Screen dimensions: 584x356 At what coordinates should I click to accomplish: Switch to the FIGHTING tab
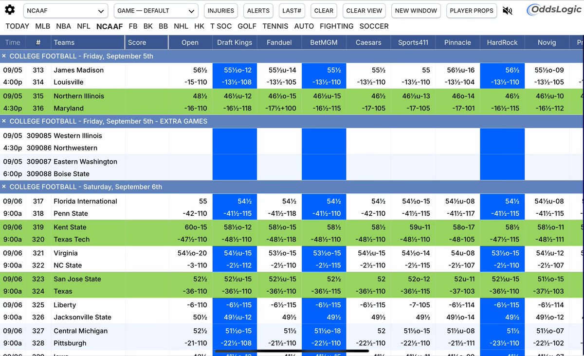click(x=337, y=26)
